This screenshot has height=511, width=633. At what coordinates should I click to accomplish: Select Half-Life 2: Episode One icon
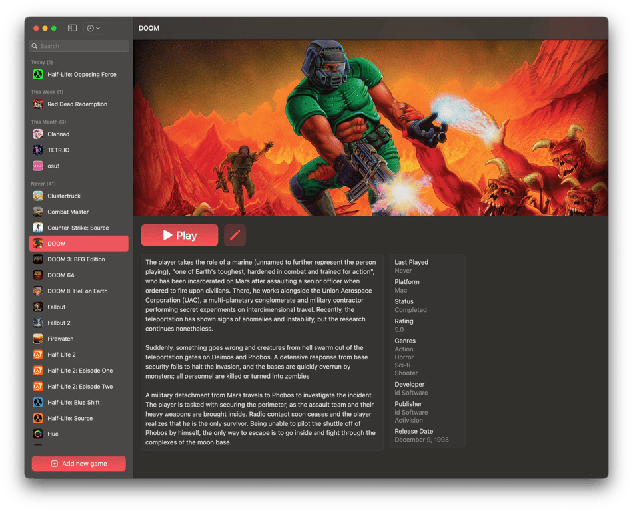(38, 371)
